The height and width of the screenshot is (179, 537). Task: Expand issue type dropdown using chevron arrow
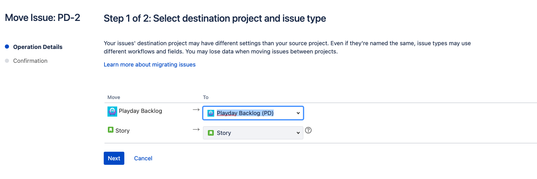(298, 133)
